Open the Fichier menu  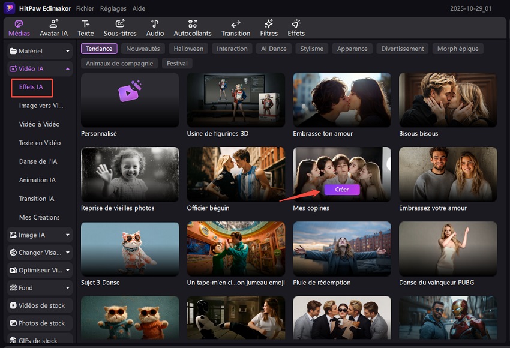click(85, 9)
